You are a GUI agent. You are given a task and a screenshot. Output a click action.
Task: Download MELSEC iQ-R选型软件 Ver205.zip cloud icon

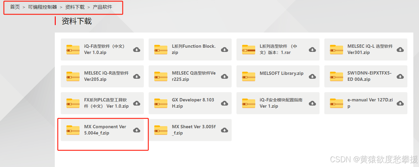(x=136, y=76)
